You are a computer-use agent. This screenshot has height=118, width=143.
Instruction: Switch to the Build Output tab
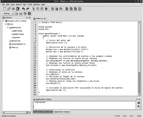tap(39, 112)
